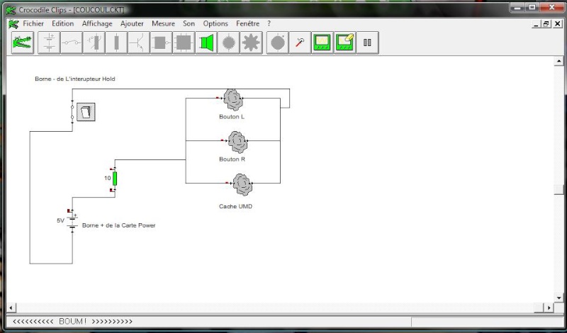The height and width of the screenshot is (333, 567).
Task: Restore the inner document window
Action: tap(546, 24)
